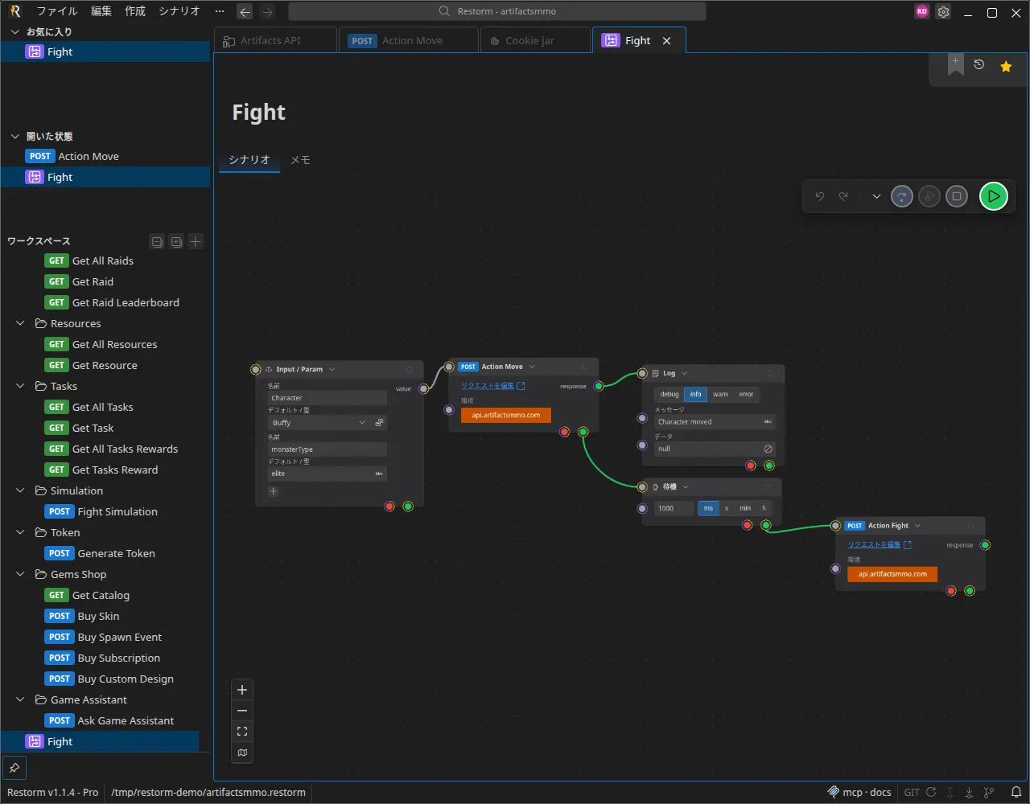Click the 1000 wait duration field

pyautogui.click(x=674, y=508)
